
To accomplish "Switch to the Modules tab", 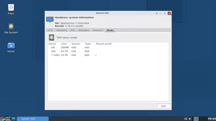I will click(84, 30).
